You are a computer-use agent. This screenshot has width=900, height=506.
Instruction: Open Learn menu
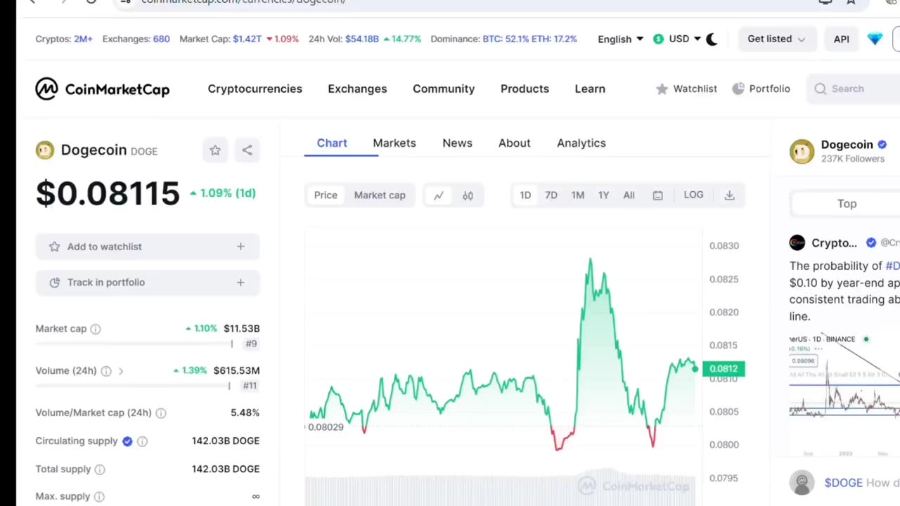pos(590,89)
